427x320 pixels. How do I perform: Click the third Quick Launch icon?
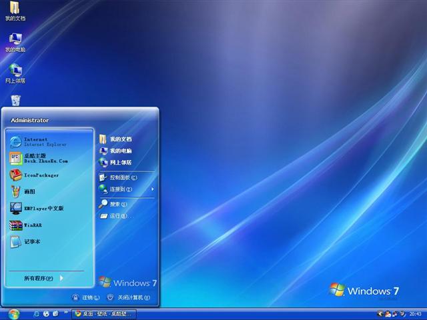point(55,314)
